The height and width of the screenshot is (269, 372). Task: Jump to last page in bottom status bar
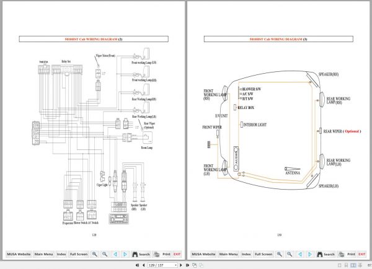(x=187, y=265)
